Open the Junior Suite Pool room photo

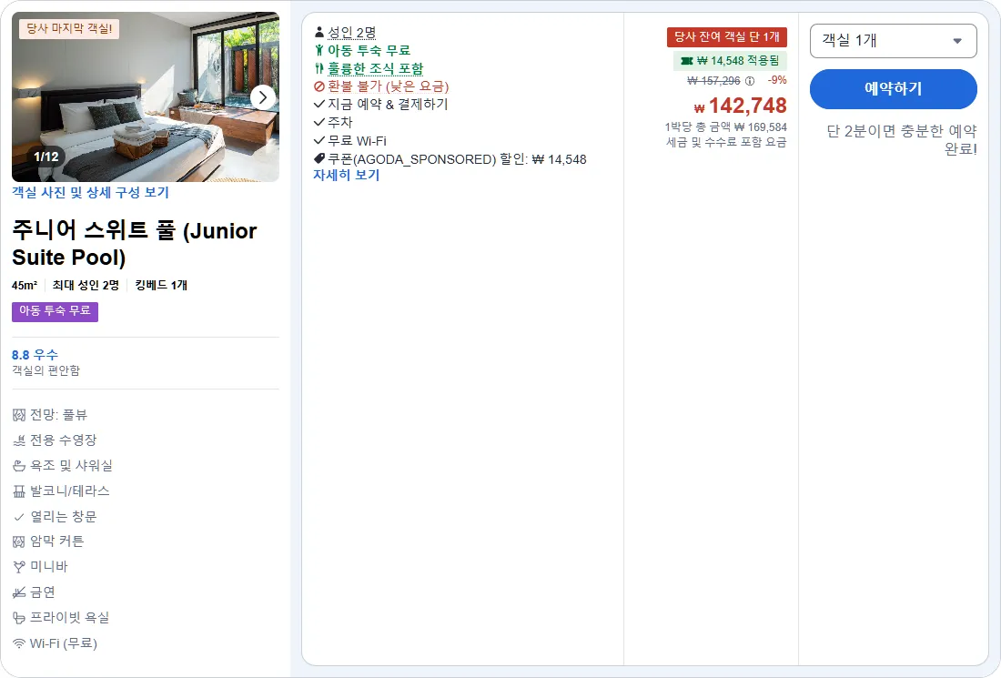[146, 97]
